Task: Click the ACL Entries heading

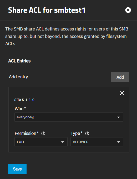Action: tap(19, 61)
